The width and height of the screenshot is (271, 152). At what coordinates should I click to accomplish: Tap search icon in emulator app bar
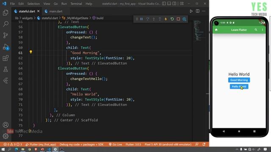coord(256,30)
